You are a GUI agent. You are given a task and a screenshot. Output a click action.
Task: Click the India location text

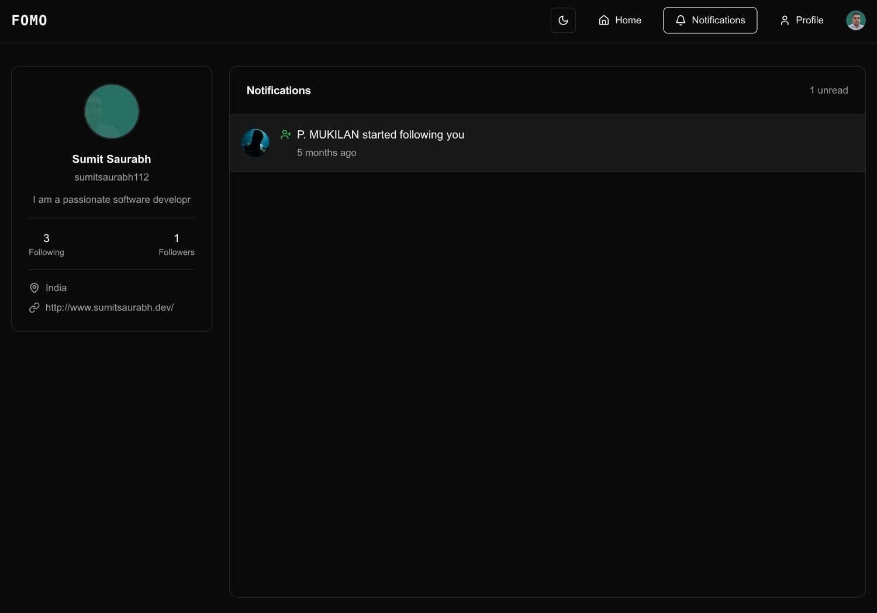point(56,288)
